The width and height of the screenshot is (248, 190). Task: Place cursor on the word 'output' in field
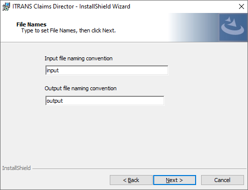coord(54,101)
